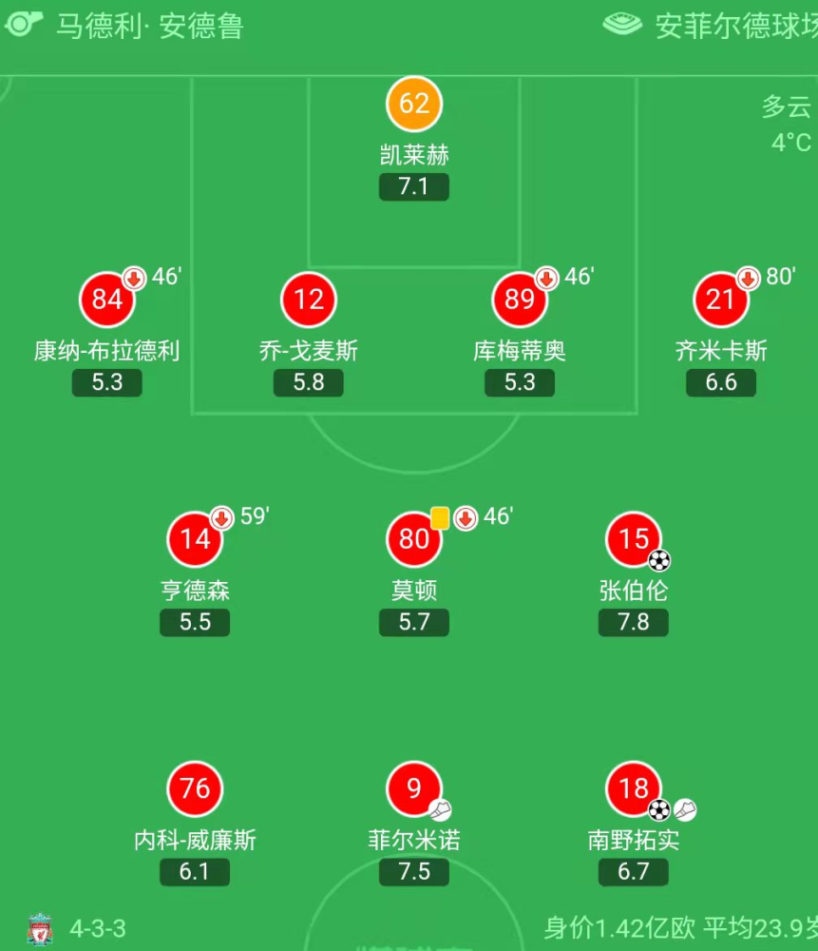This screenshot has height=951, width=818.
Task: Select the 多云 weather label
Action: point(787,107)
